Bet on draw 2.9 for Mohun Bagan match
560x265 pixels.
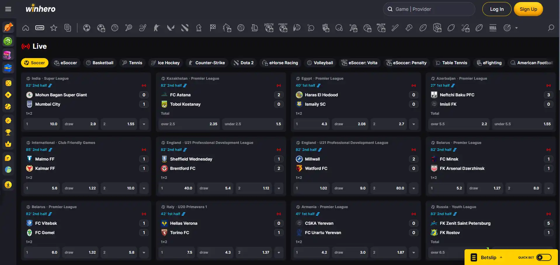click(80, 124)
